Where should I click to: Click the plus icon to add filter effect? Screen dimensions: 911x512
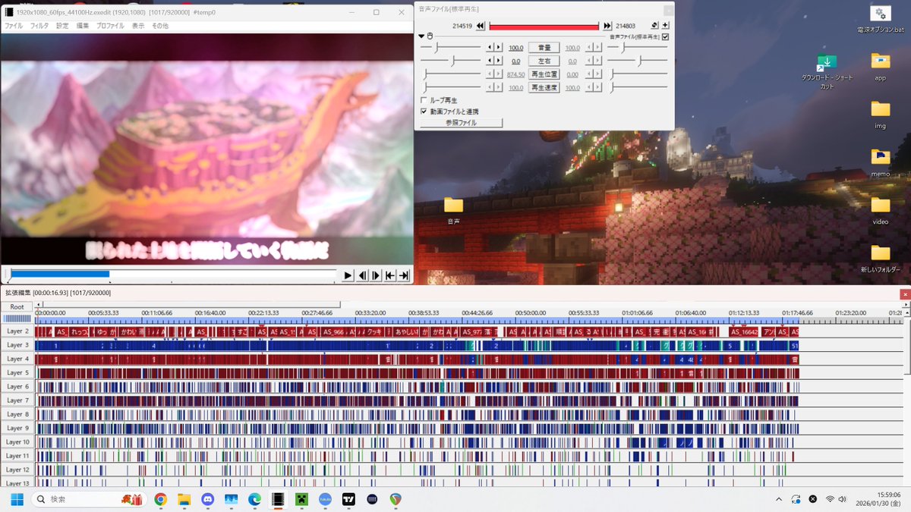(666, 26)
